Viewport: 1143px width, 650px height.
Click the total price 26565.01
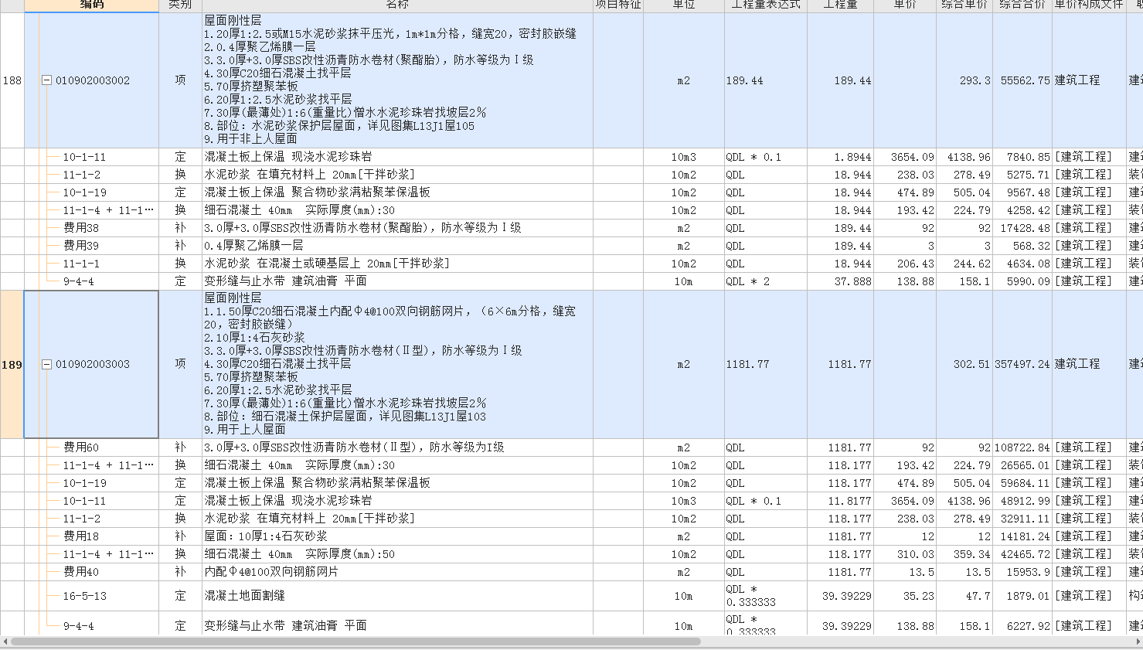click(x=1025, y=465)
